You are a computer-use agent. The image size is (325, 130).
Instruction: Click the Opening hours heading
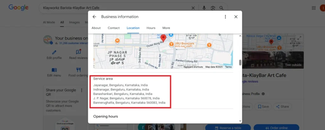pyautogui.click(x=105, y=116)
